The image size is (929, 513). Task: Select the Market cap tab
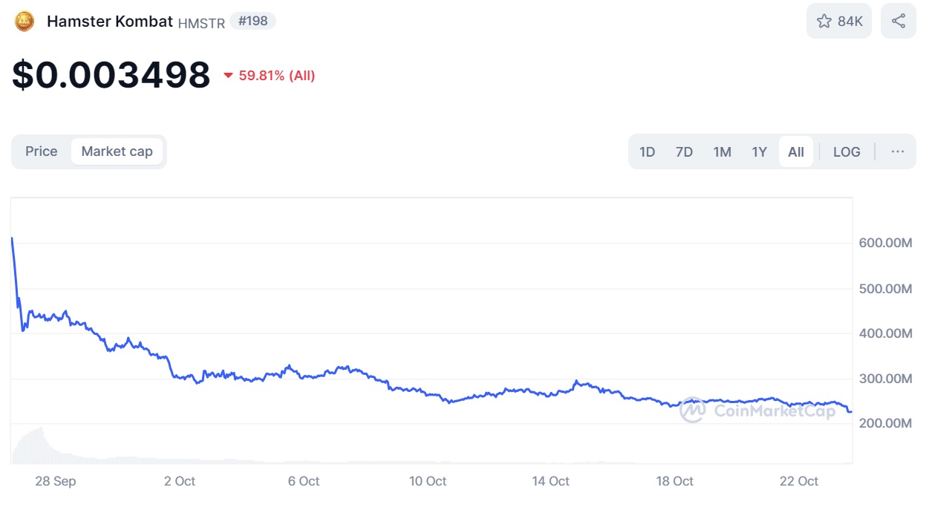[117, 151]
